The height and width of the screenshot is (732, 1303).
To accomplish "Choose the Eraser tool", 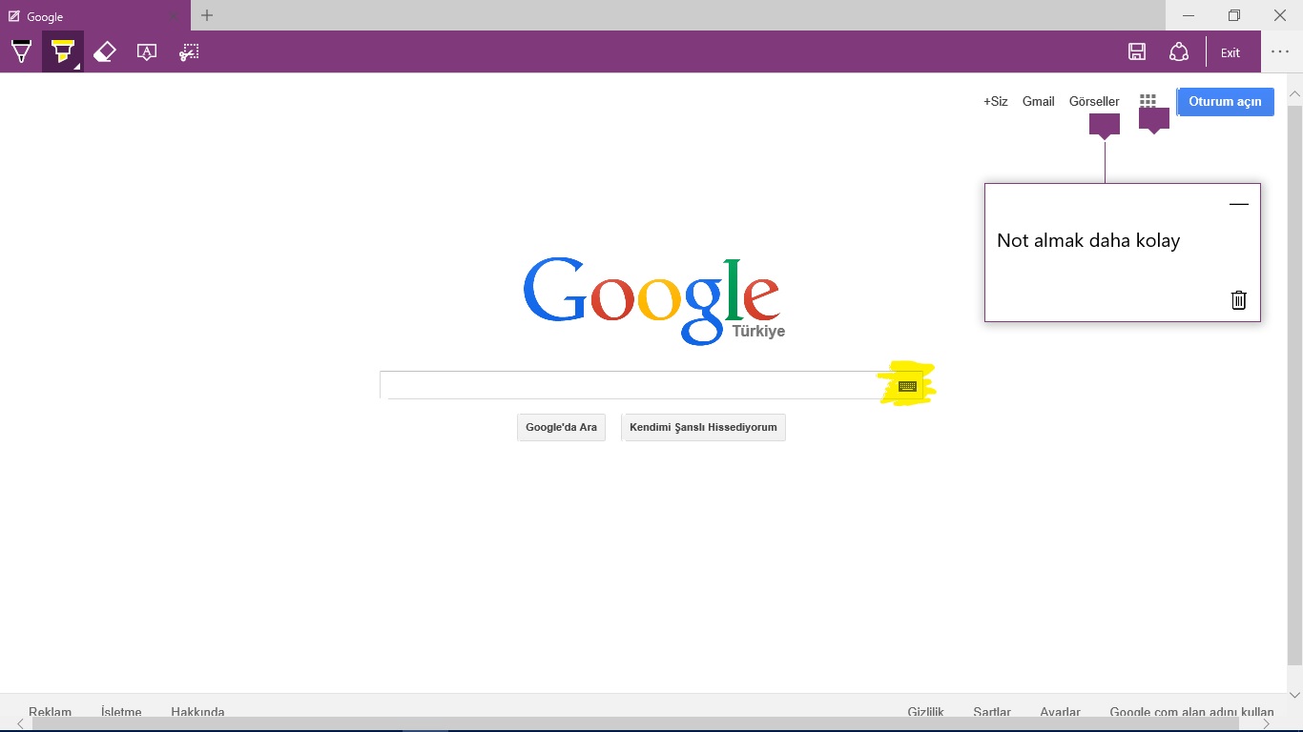I will [105, 52].
